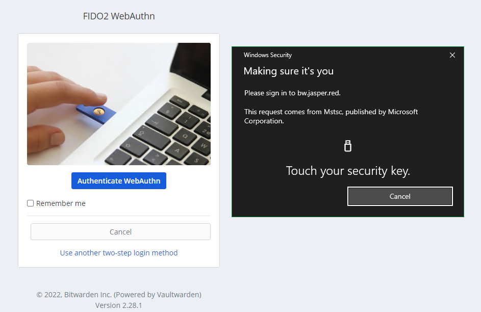This screenshot has height=312, width=481.
Task: Click the Touch your security key text
Action: (x=348, y=171)
